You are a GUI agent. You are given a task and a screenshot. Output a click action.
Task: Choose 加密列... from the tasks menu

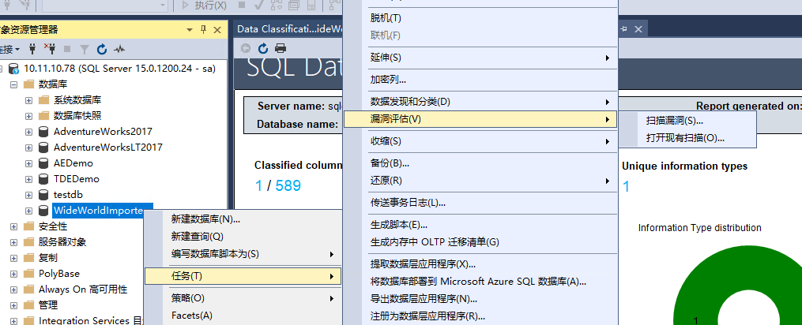(x=480, y=80)
